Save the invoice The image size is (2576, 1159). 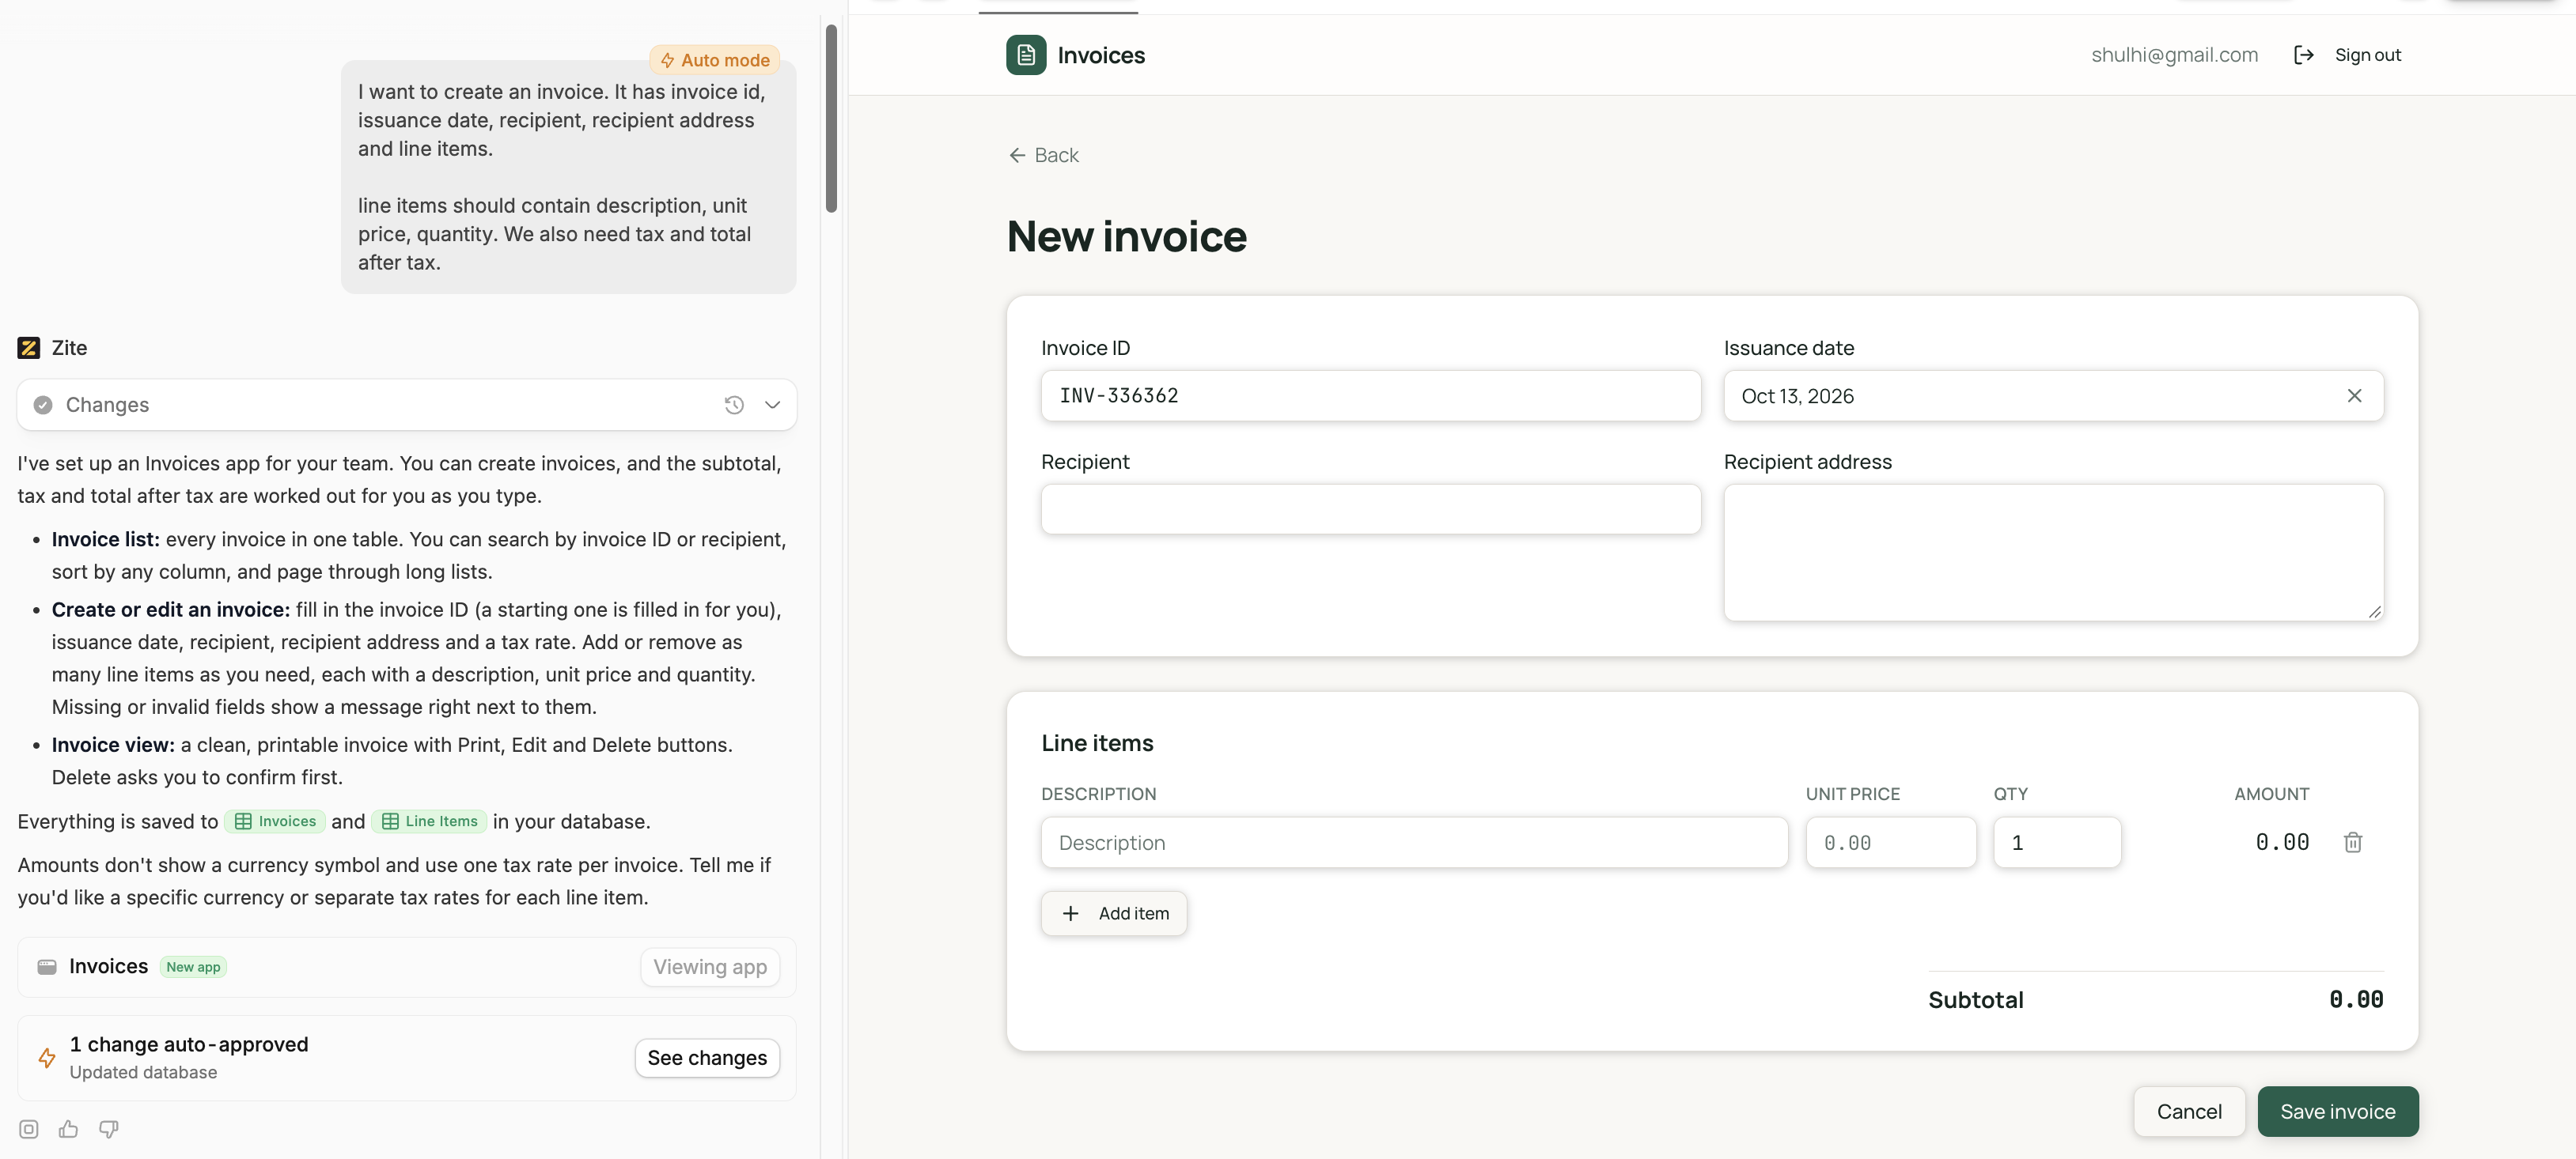point(2337,1111)
